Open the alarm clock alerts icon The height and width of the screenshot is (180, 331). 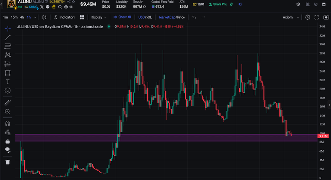pyautogui.click(x=316, y=4)
